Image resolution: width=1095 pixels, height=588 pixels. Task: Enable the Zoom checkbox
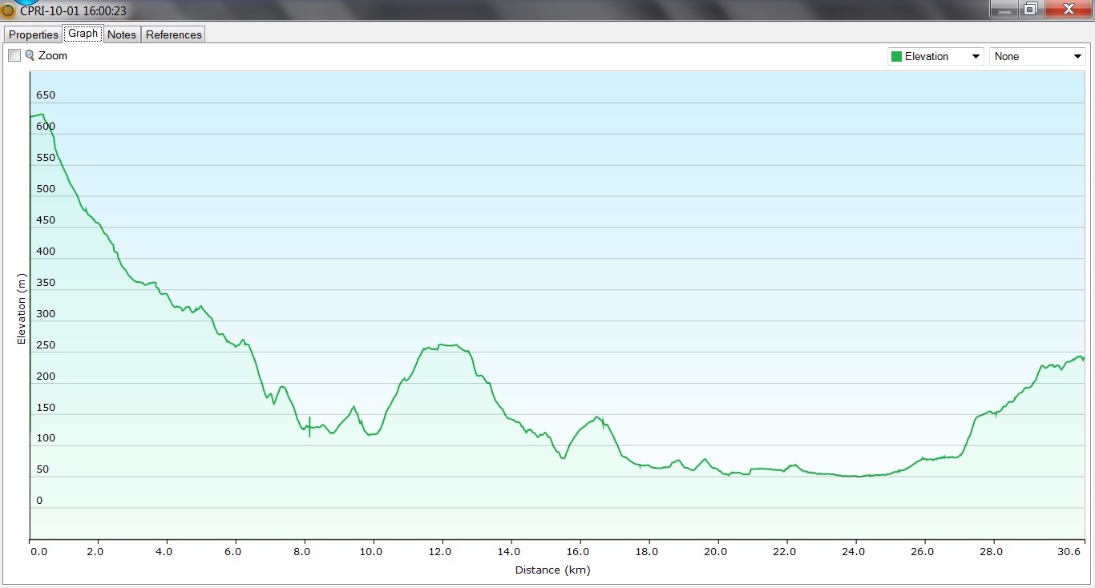14,55
